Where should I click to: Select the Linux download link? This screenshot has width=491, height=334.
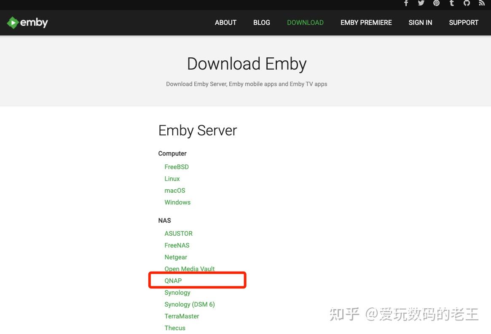172,178
